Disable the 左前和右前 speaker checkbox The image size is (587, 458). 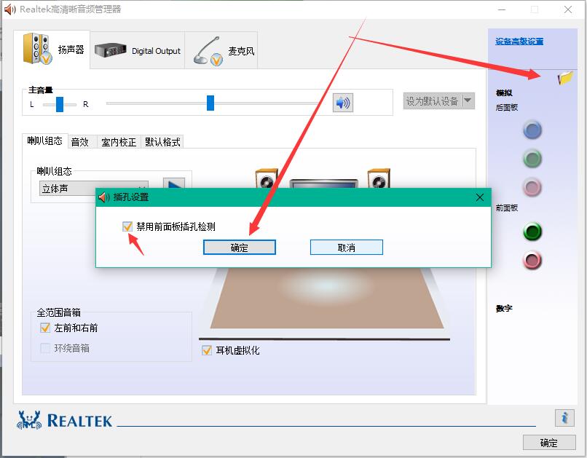pos(45,328)
